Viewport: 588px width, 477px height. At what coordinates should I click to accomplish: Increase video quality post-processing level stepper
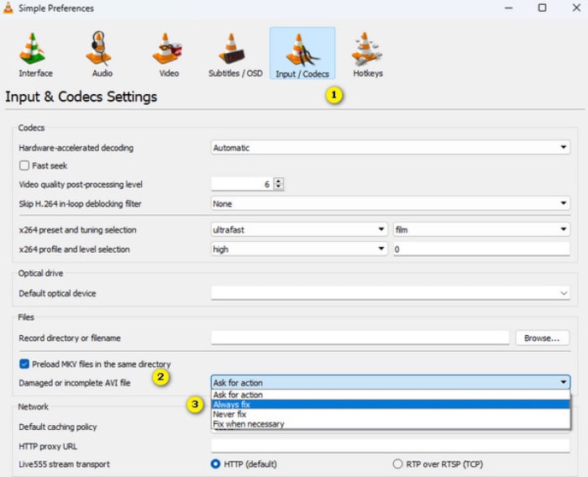[279, 181]
